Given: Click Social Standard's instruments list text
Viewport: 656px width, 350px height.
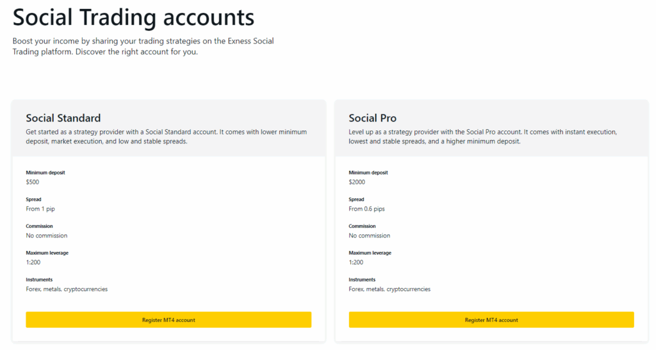Looking at the screenshot, I should [67, 289].
